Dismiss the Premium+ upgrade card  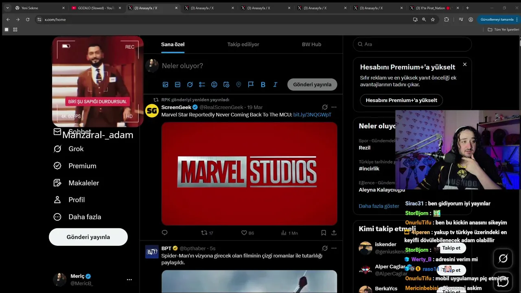click(465, 64)
